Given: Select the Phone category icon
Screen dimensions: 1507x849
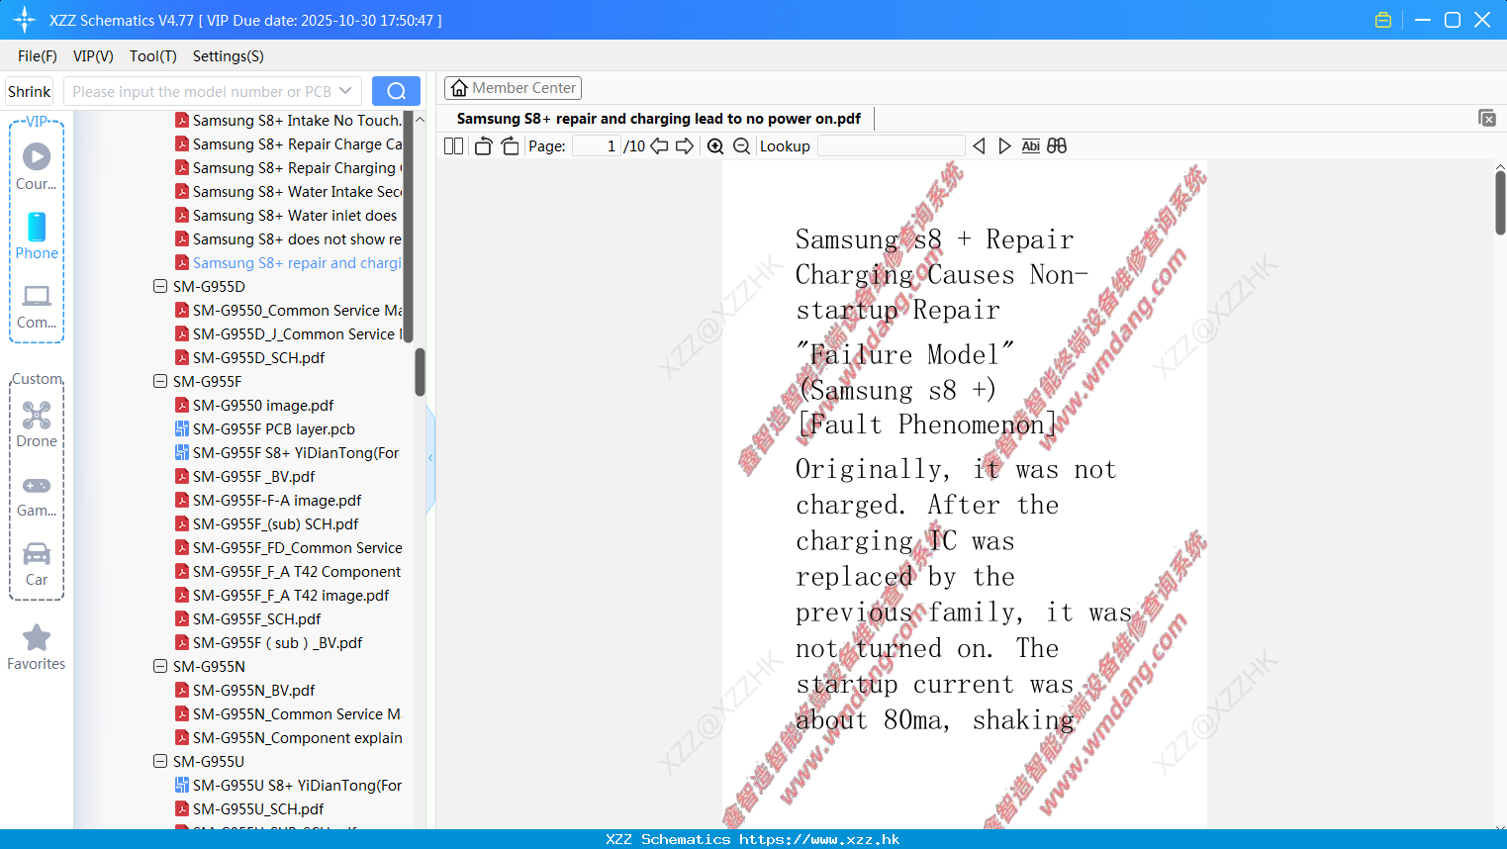Looking at the screenshot, I should pyautogui.click(x=37, y=236).
